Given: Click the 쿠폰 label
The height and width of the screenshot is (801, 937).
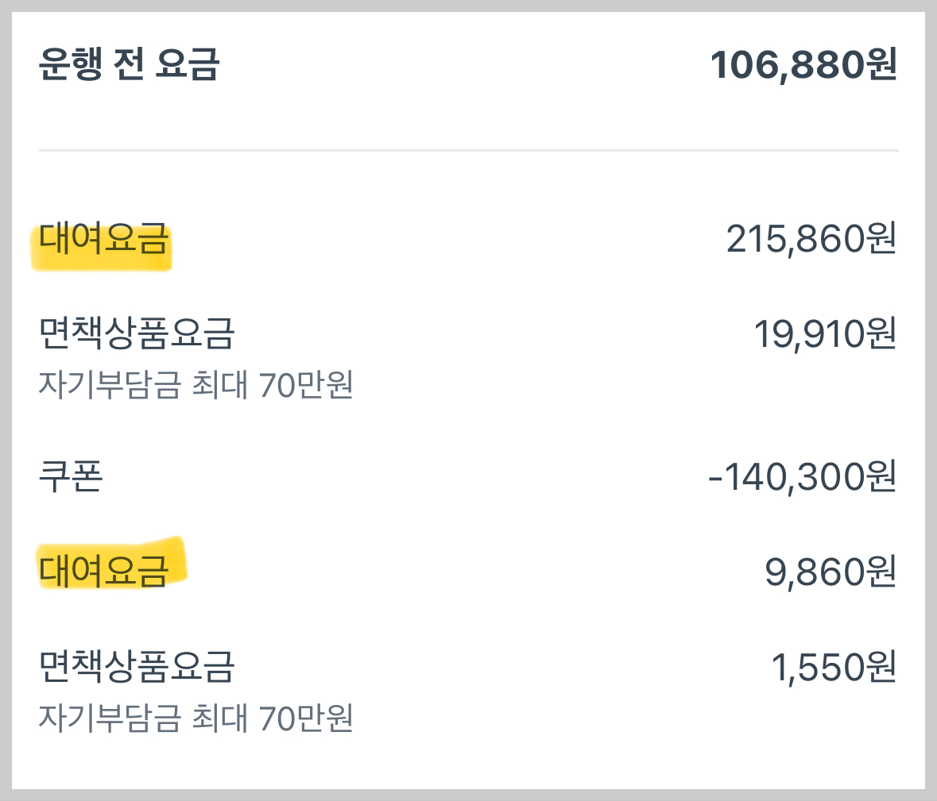Looking at the screenshot, I should point(70,475).
